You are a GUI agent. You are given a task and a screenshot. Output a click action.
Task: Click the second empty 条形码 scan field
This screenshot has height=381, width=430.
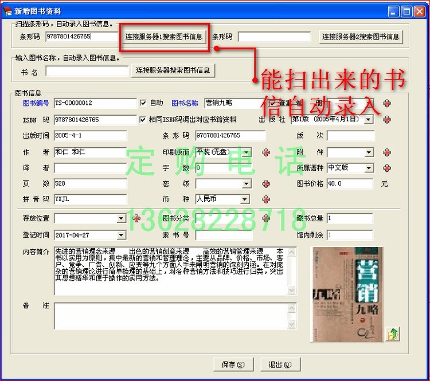coord(274,37)
